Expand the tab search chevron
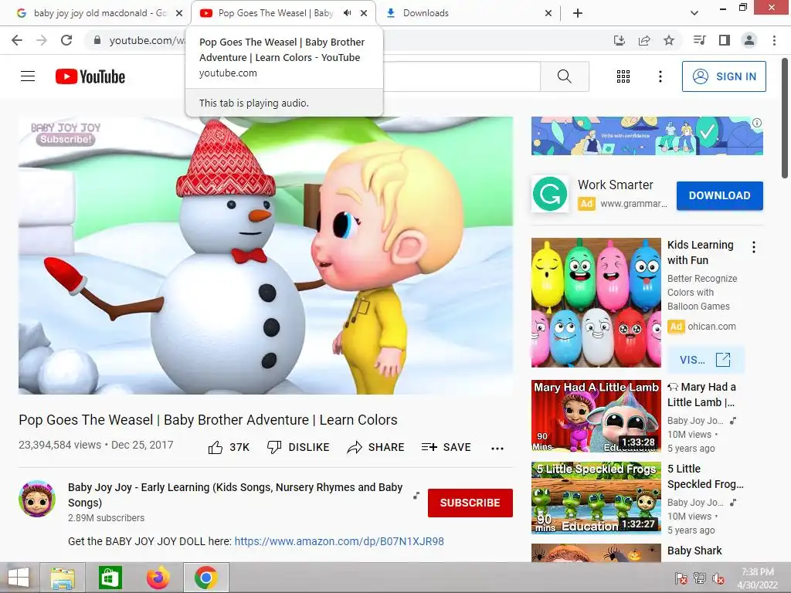Viewport: 791px width, 593px height. 694,13
